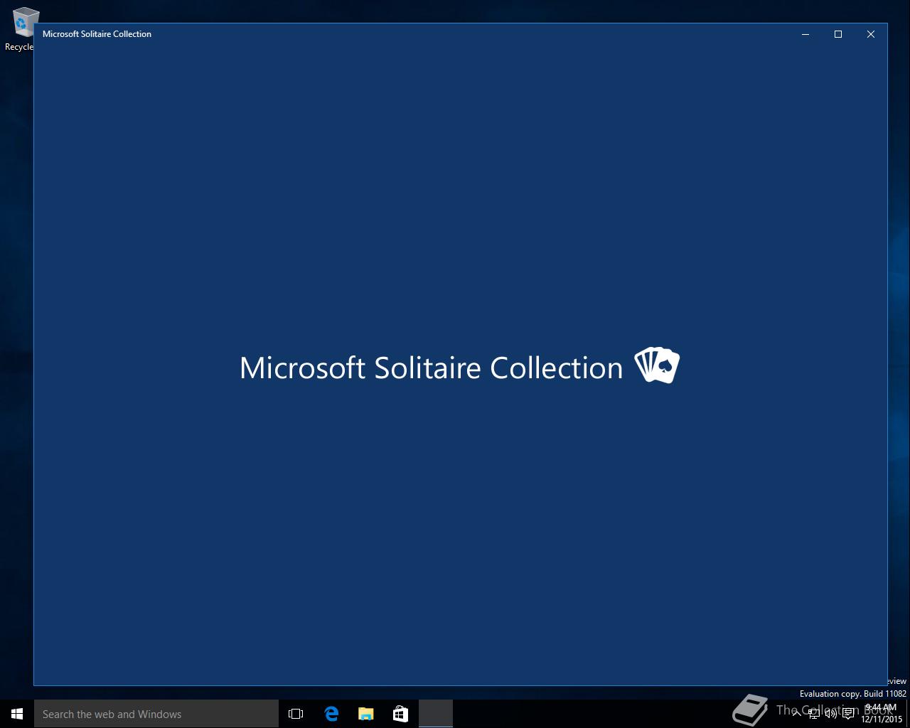
Task: Open the network status tray icon
Action: (x=814, y=714)
